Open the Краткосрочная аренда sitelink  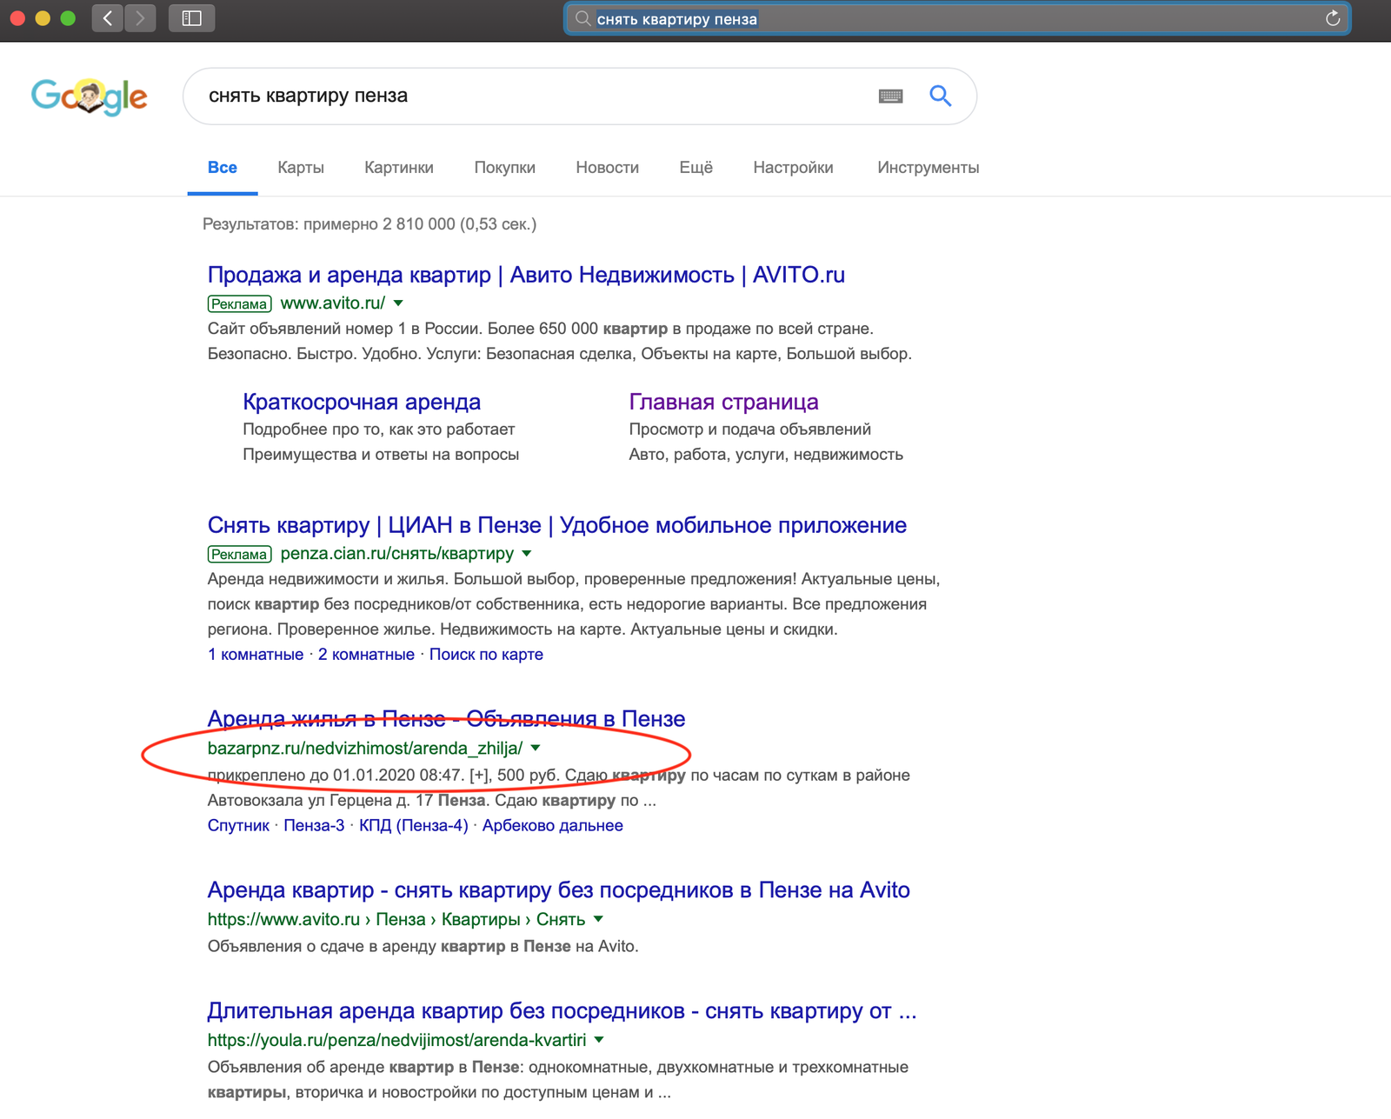[362, 402]
